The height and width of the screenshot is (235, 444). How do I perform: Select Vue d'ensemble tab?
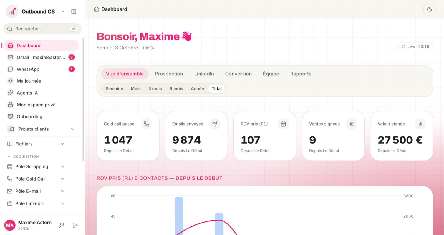pyautogui.click(x=125, y=74)
